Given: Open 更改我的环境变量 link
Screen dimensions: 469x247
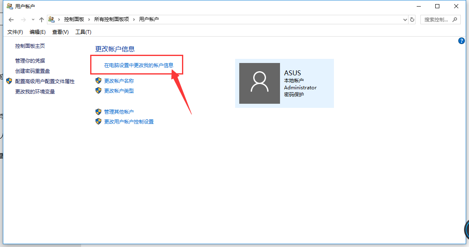Looking at the screenshot, I should [x=35, y=92].
